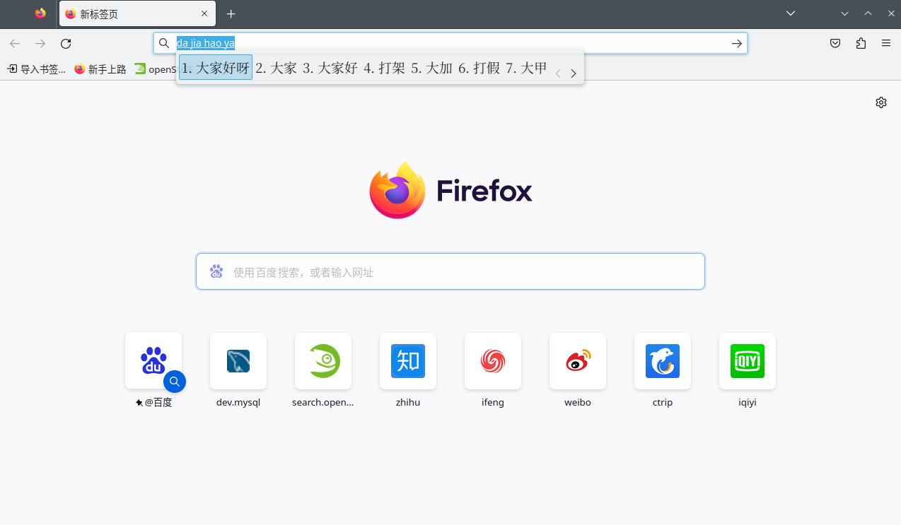Open a new tab with plus button
The width and height of the screenshot is (901, 525).
tap(231, 13)
